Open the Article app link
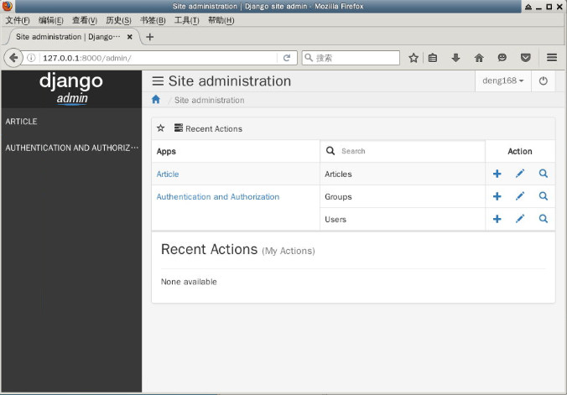 point(168,174)
